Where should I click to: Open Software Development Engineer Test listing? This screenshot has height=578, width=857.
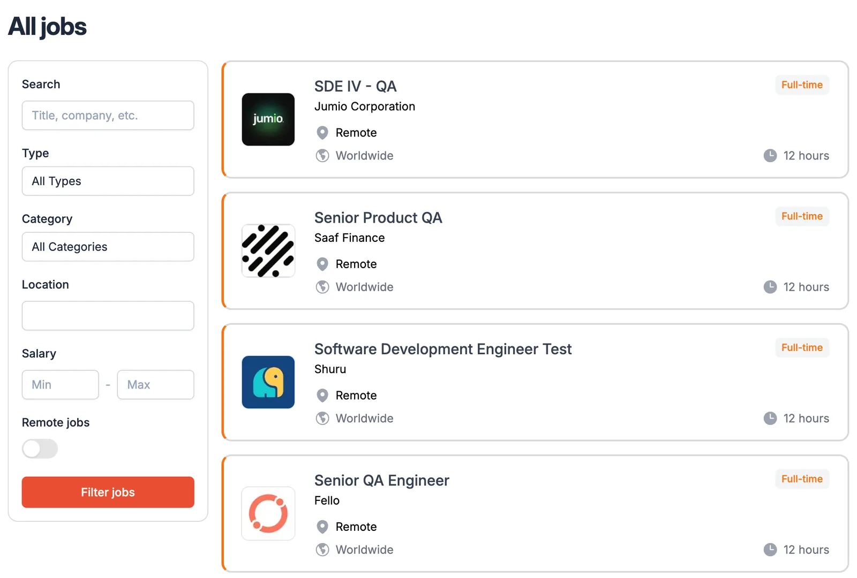pyautogui.click(x=443, y=349)
